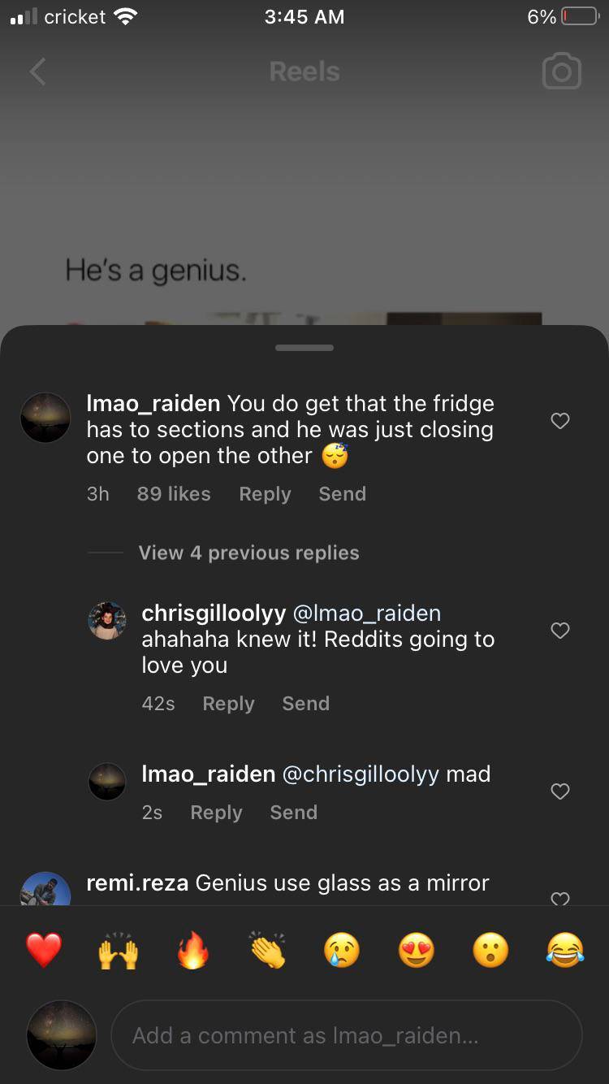
Task: Open the camera icon in header
Action: coord(561,72)
